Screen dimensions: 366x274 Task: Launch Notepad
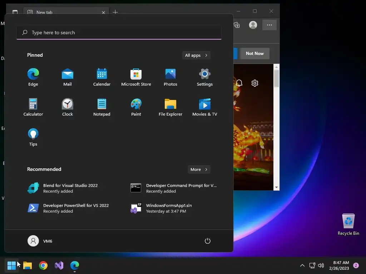point(102,107)
